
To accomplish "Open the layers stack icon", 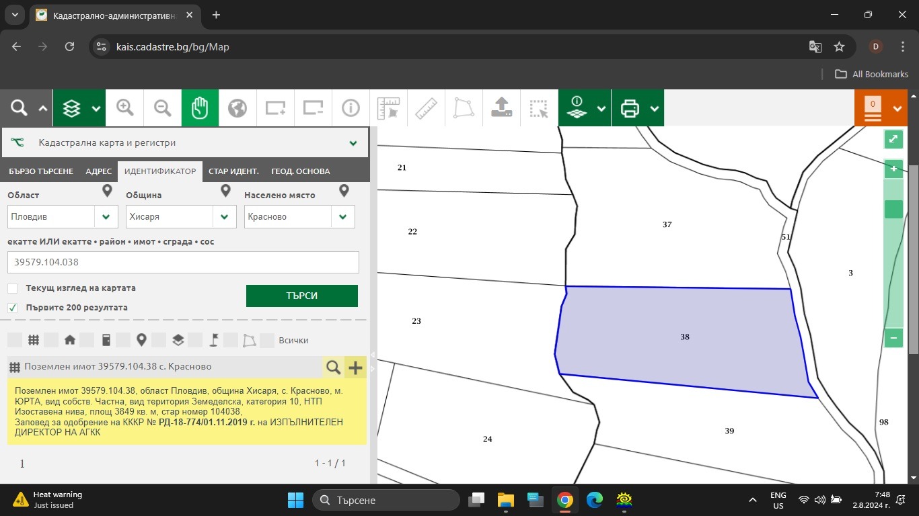I will [71, 107].
